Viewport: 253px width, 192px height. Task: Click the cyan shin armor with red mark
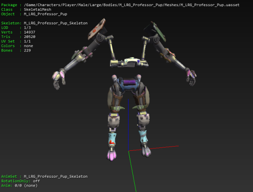pos(112,139)
